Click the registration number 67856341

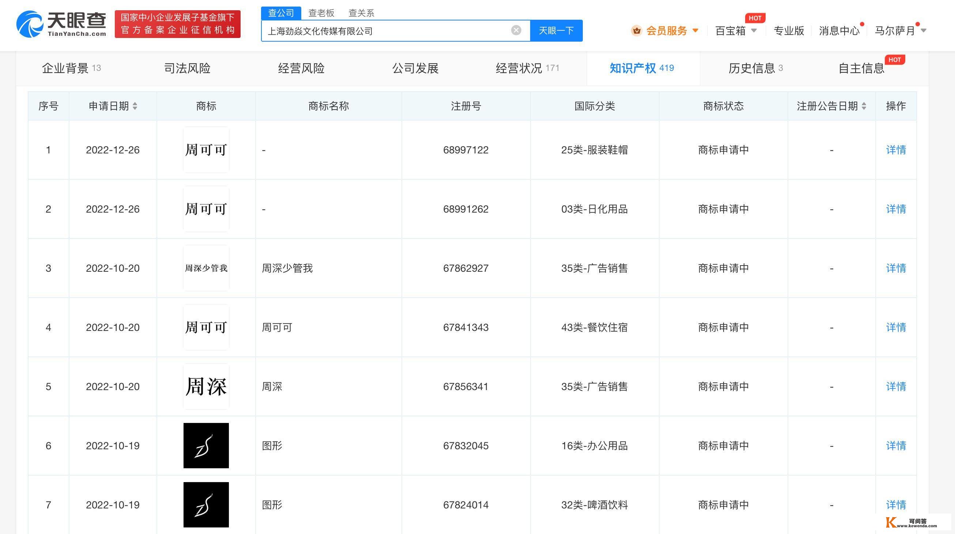pyautogui.click(x=466, y=386)
